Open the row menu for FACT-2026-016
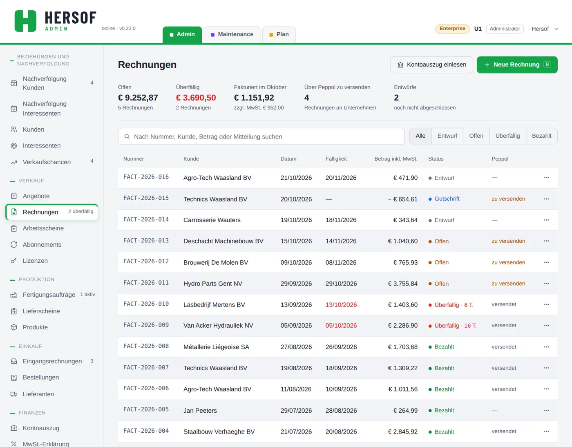The image size is (572, 447). (546, 178)
